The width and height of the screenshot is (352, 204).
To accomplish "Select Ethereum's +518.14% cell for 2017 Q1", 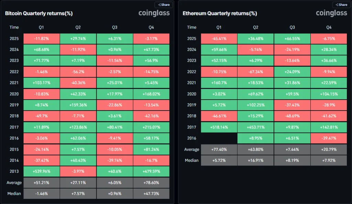I will point(219,127).
